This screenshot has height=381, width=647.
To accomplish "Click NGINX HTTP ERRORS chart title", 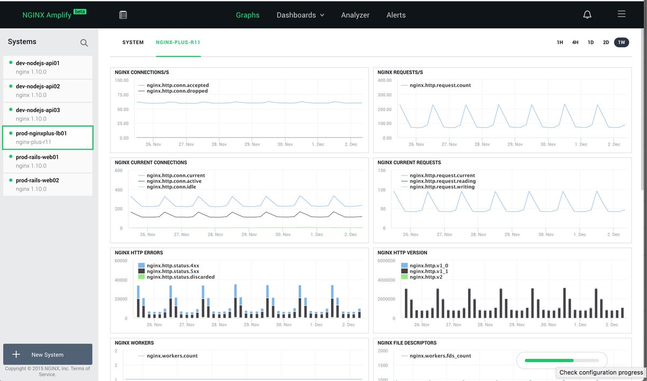I will 139,252.
